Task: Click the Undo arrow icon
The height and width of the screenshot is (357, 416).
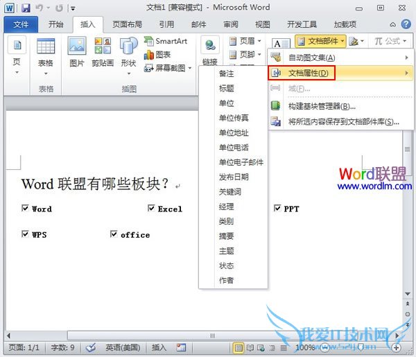Action: tap(40, 8)
